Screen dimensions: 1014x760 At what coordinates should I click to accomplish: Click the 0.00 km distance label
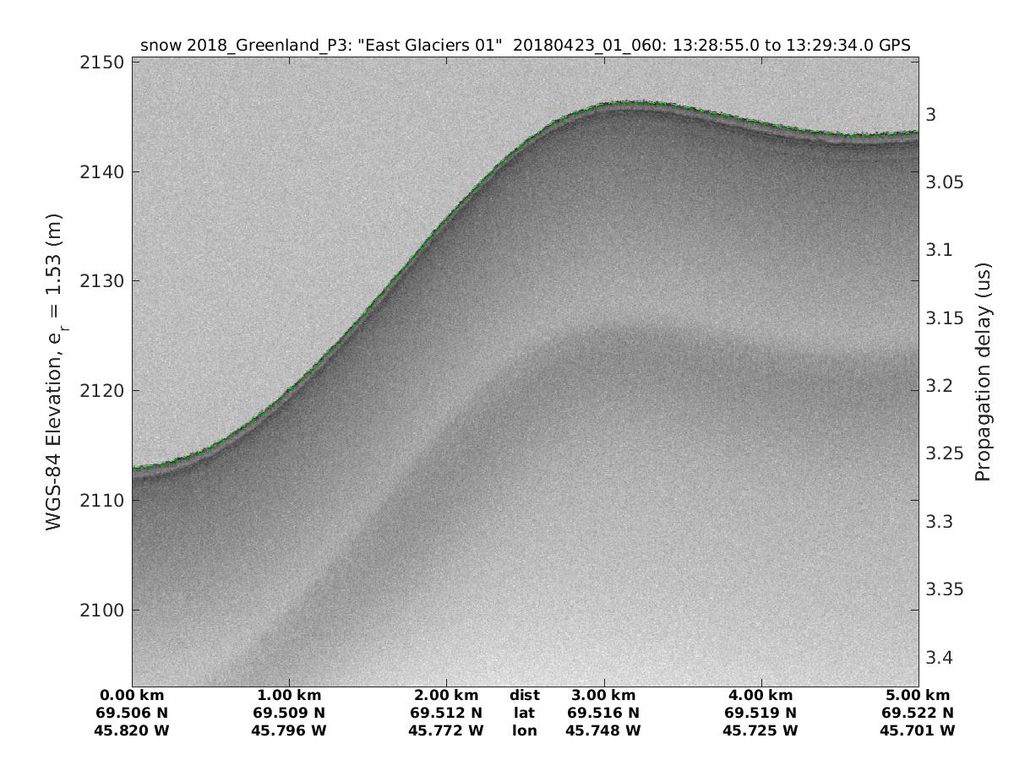(x=133, y=696)
